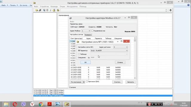191x107 pixels.
Task: Open the picture viewer taskbar icon
Action: pyautogui.click(x=58, y=104)
